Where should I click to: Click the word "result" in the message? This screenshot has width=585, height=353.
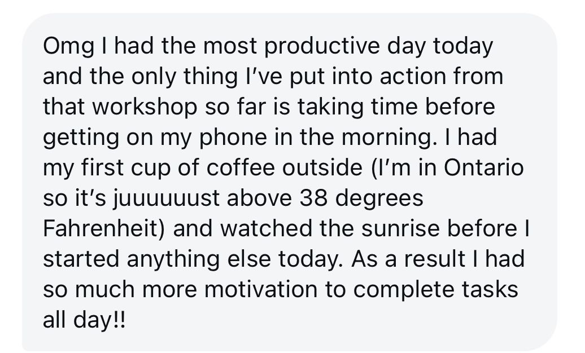(435, 259)
